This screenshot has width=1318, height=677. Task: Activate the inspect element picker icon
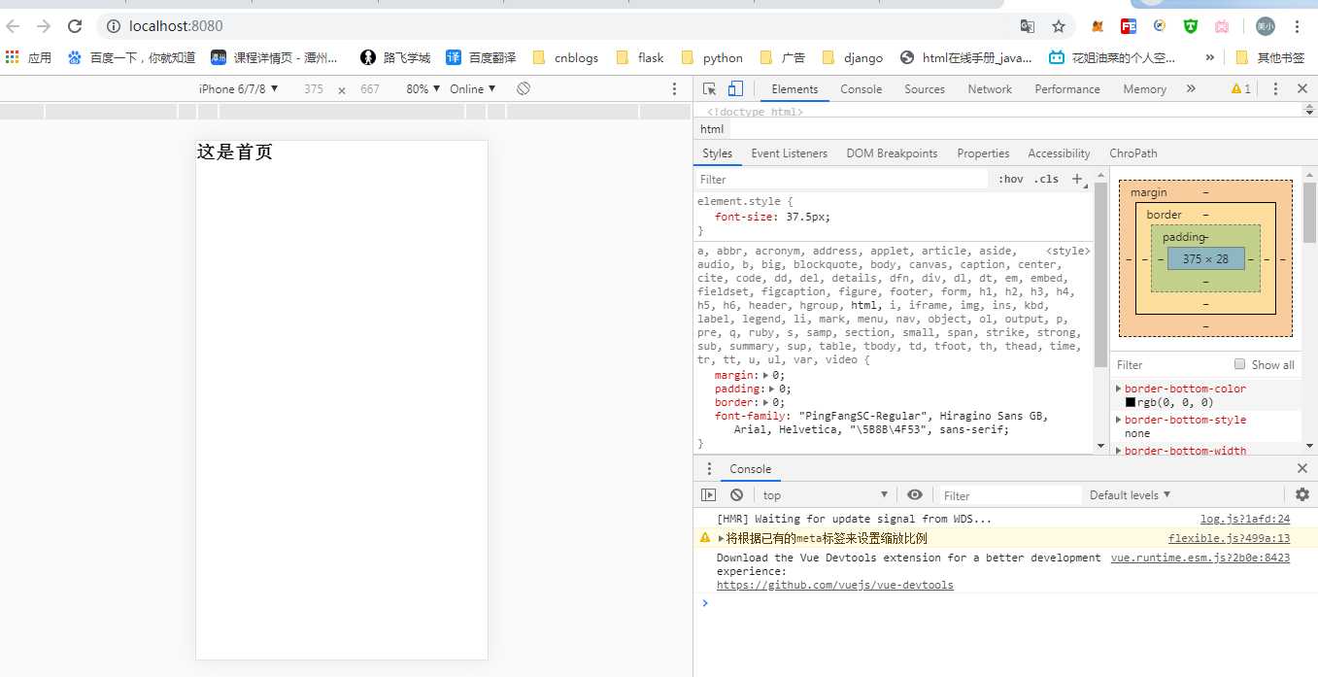coord(710,88)
